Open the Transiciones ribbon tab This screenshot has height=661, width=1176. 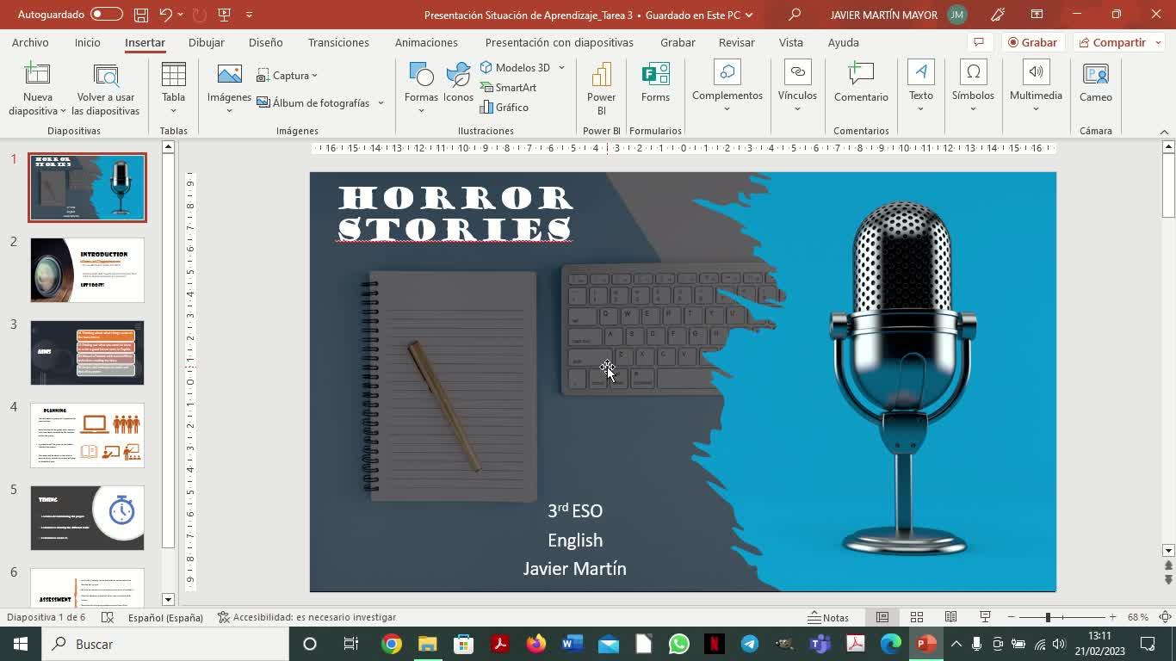tap(338, 42)
